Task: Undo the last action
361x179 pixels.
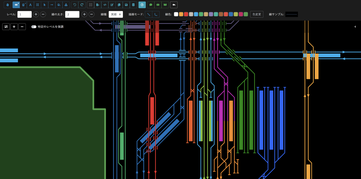Action: (75, 5)
